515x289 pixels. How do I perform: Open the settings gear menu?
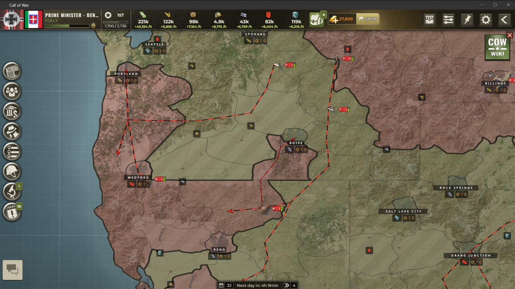[x=486, y=19]
